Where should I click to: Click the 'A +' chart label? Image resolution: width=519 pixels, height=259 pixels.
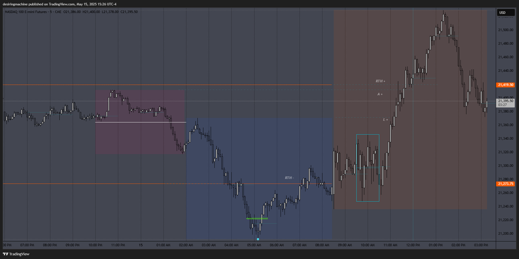380,93
